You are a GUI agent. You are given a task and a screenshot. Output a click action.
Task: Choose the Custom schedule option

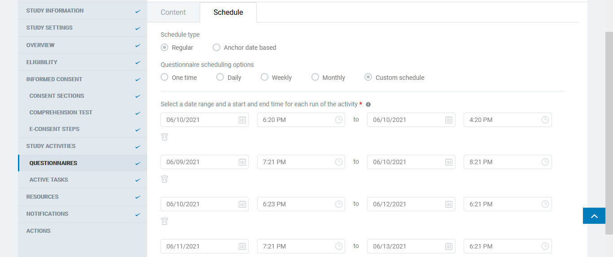click(368, 77)
